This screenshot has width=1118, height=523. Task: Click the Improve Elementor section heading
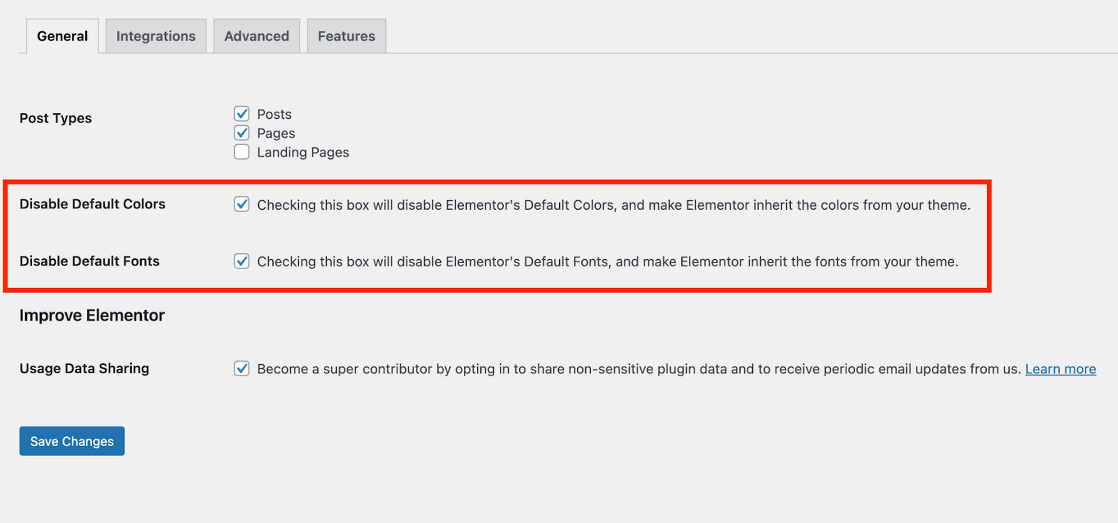point(92,315)
